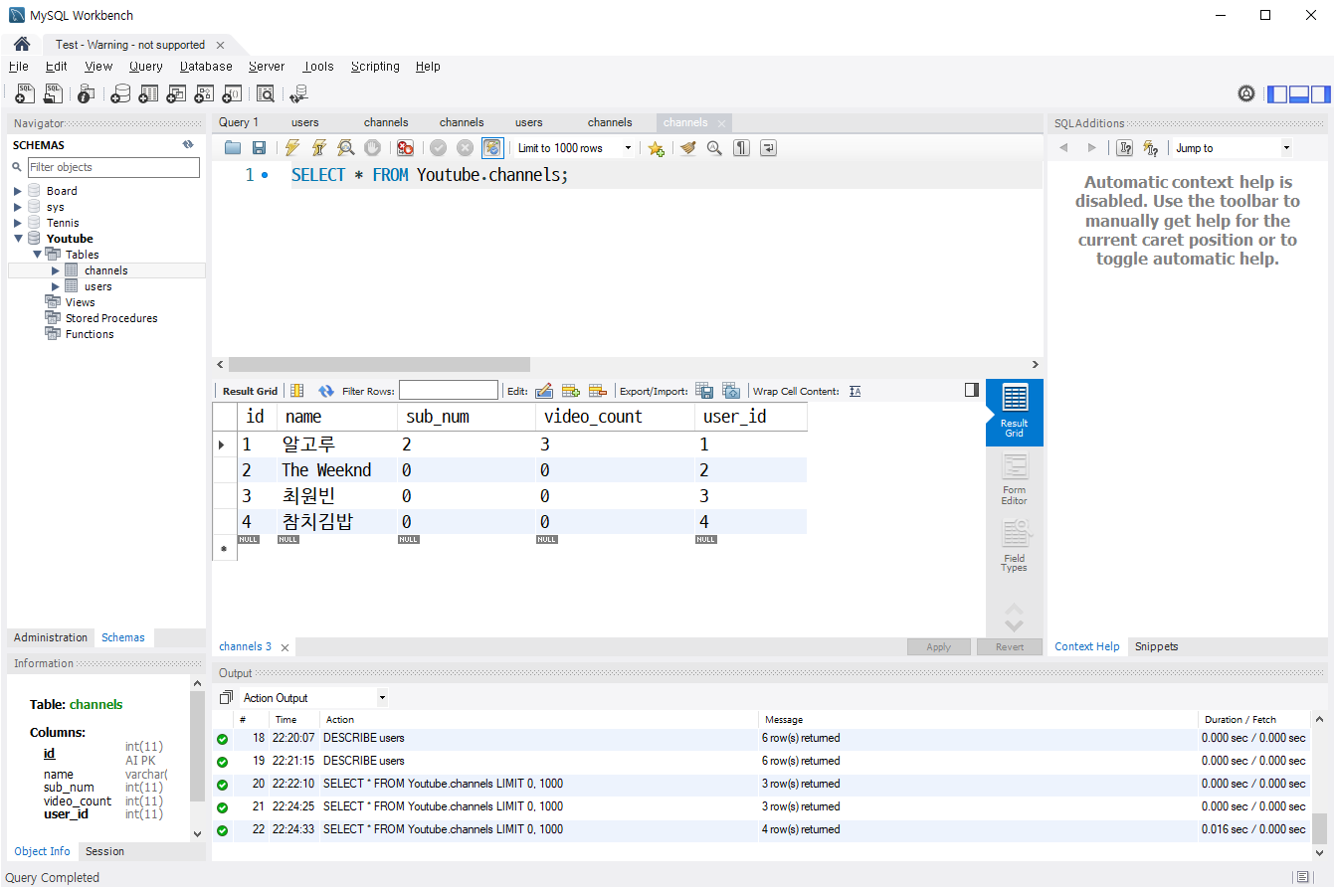Edit current row pencil icon
Image resolution: width=1335 pixels, height=888 pixels.
[544, 391]
